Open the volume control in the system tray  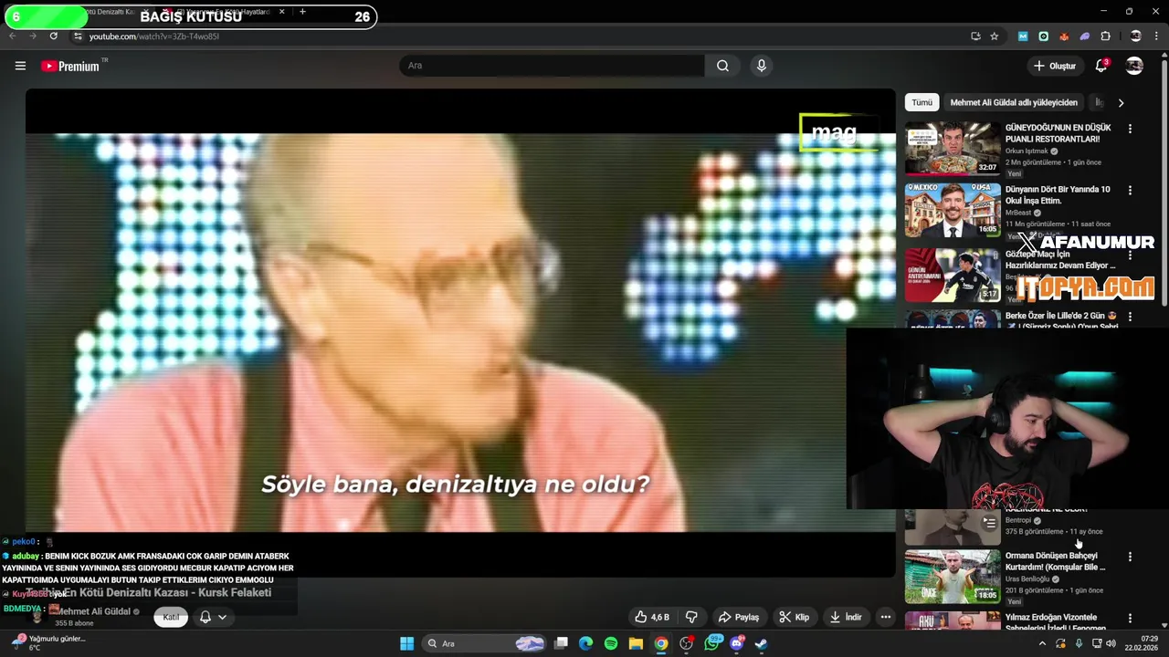(x=1111, y=643)
